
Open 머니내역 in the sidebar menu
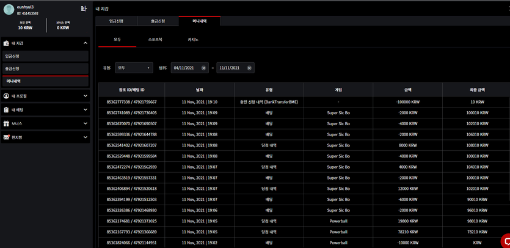(45, 81)
